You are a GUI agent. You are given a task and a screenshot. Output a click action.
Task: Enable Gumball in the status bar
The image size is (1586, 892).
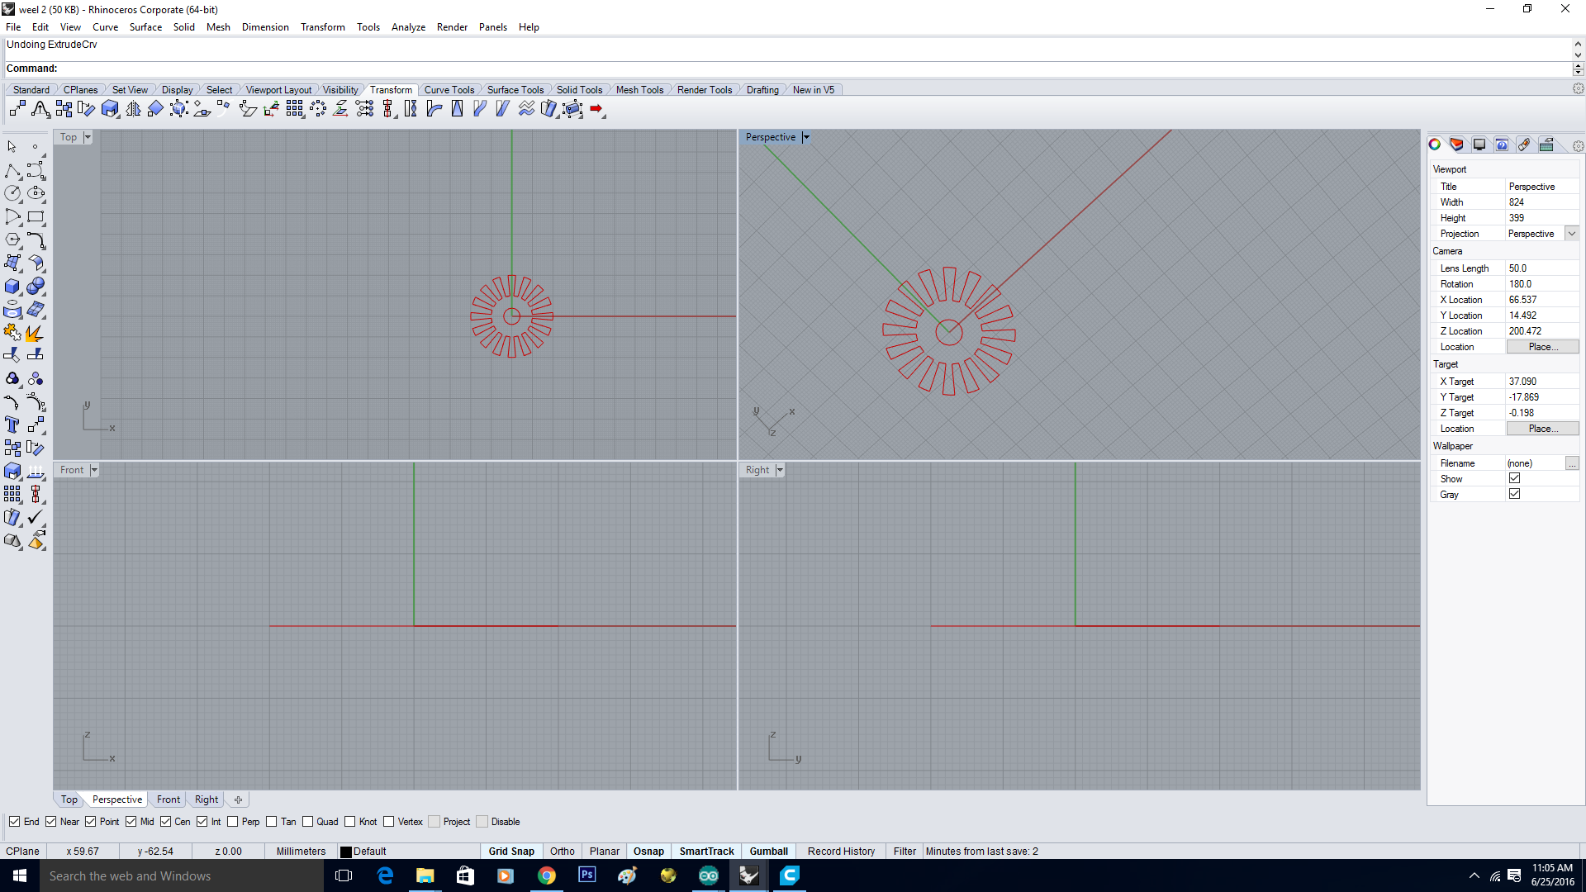pos(768,851)
